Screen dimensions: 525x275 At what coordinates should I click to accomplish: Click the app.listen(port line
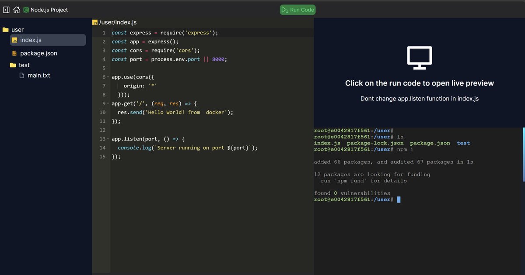click(x=148, y=139)
